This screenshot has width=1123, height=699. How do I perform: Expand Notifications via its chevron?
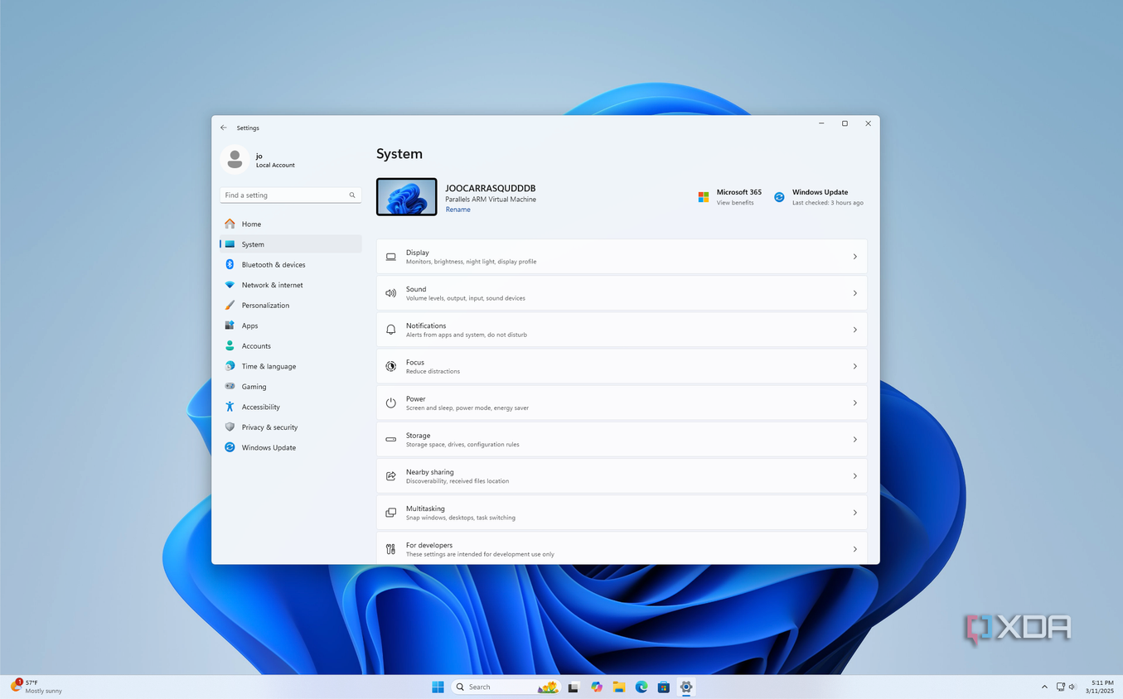[854, 330]
